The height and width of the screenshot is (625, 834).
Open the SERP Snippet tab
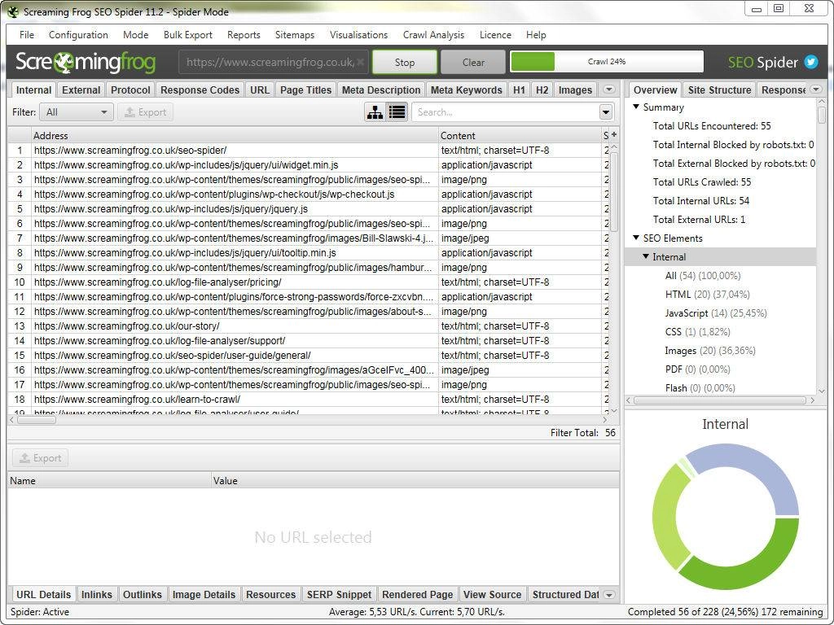coord(339,595)
